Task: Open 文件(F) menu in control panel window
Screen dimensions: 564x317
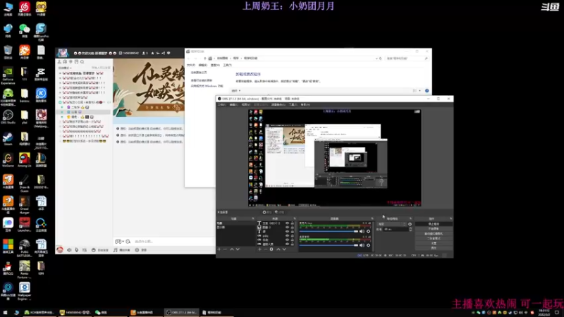Action: tap(190, 65)
